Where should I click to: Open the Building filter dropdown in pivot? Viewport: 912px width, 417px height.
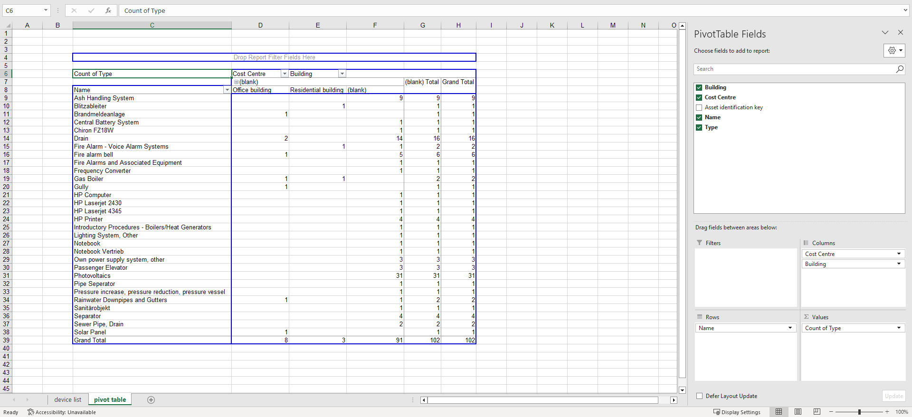click(342, 74)
